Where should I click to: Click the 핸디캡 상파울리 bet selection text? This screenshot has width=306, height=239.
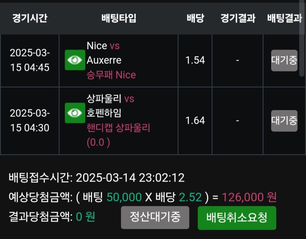[118, 128]
